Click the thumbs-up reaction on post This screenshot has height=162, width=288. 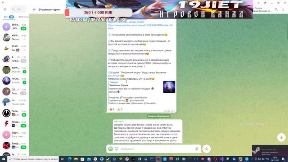[120, 109]
